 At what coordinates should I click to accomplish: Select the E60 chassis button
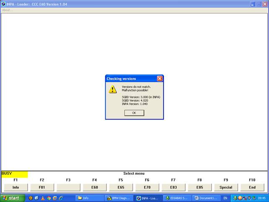94,187
